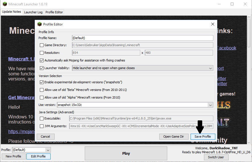
Task: Click the scroll up arrow of update notes
Action: point(249,17)
